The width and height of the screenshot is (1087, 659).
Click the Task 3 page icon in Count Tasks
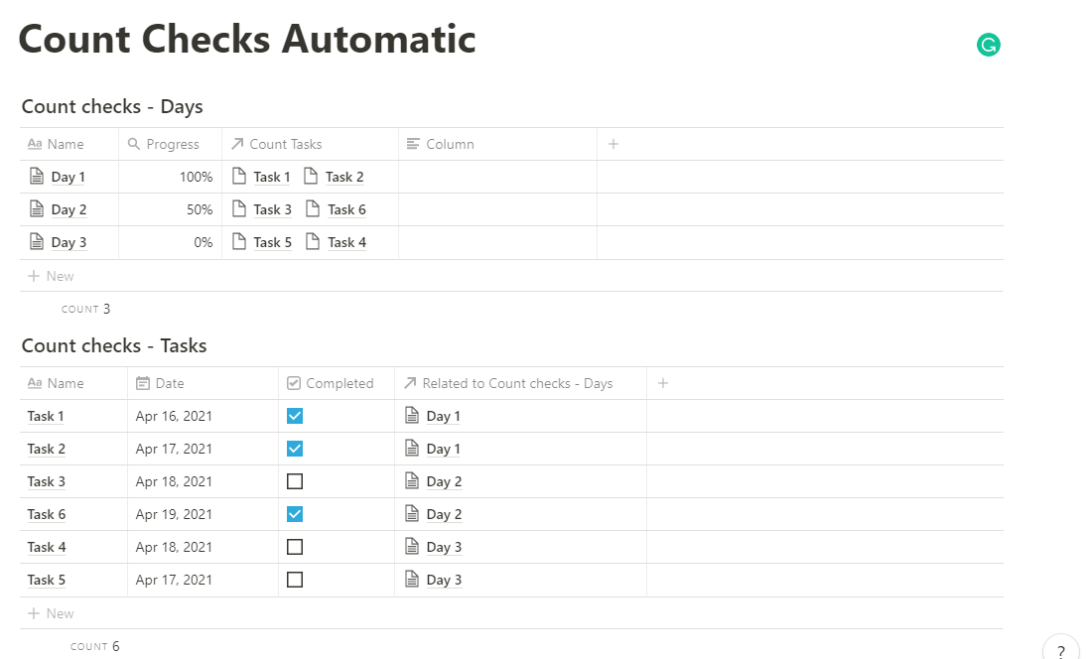tap(239, 209)
